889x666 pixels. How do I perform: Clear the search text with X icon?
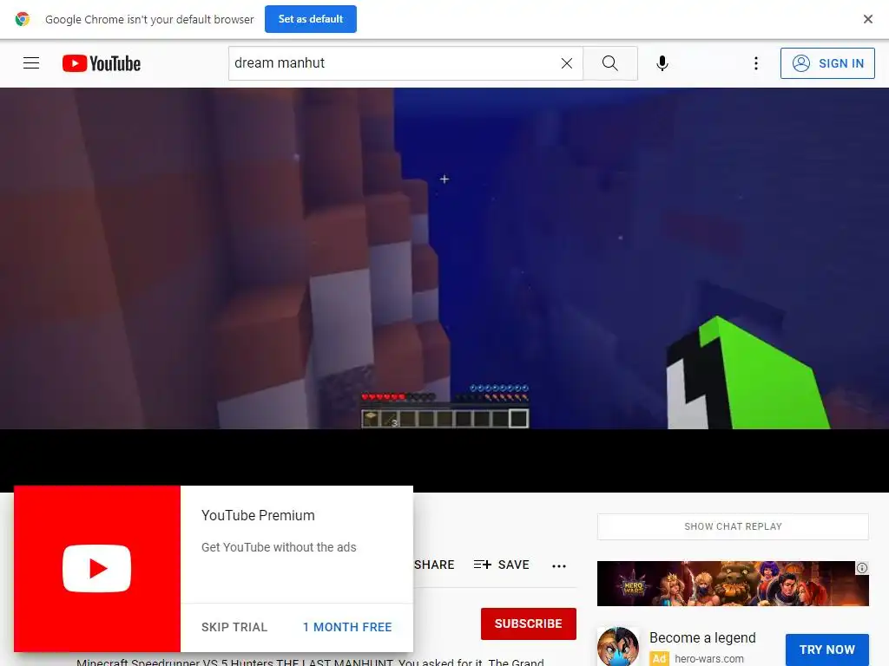coord(566,63)
